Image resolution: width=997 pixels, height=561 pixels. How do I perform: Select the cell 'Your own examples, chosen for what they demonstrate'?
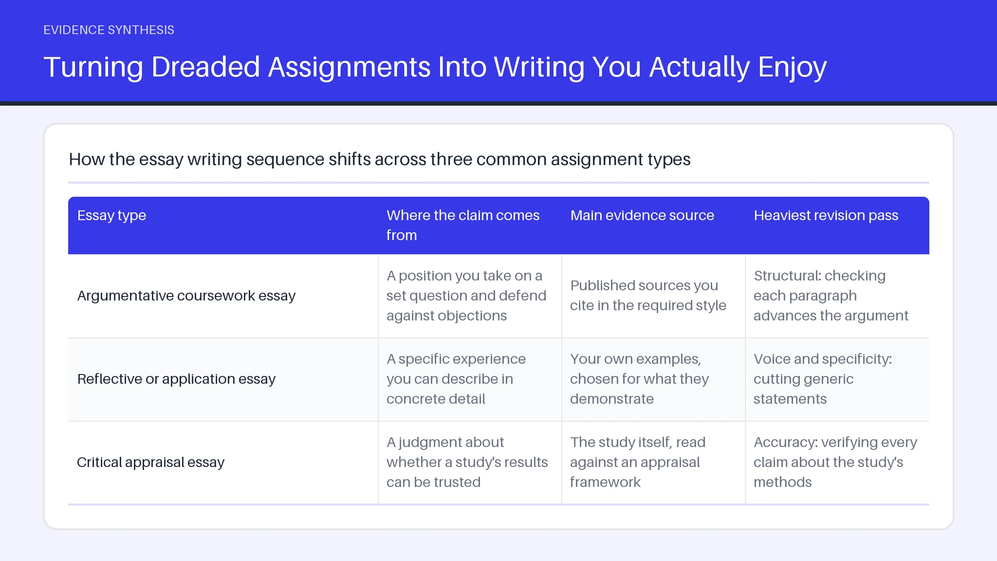(x=653, y=379)
